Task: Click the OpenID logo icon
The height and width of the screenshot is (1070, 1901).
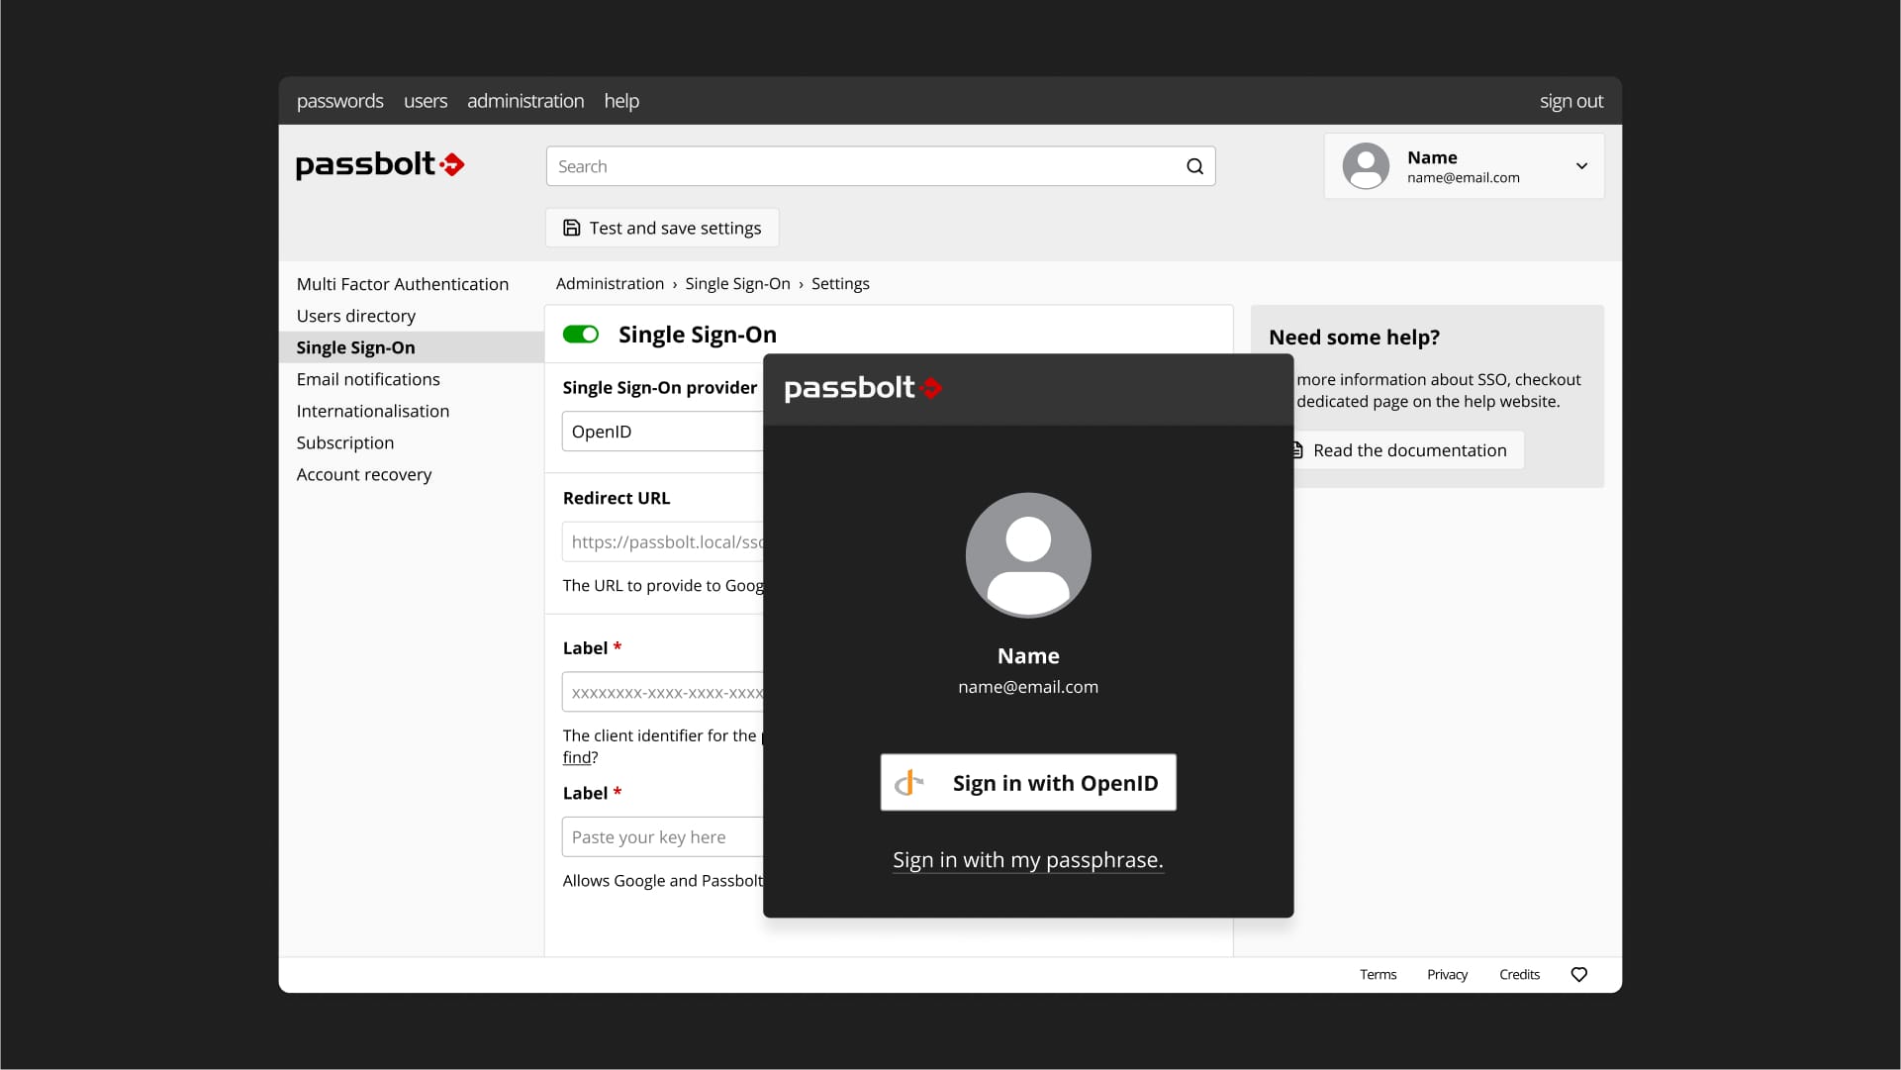Action: pos(908,783)
